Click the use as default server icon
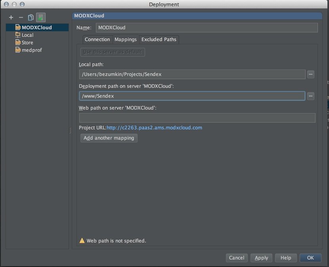 click(41, 17)
